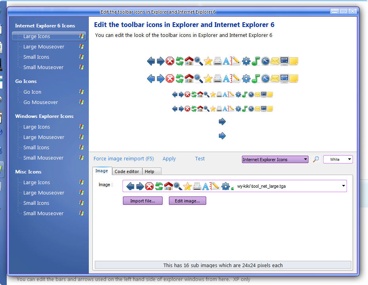Click the Mail envelope icon
368x285 pixels.
coord(274,61)
